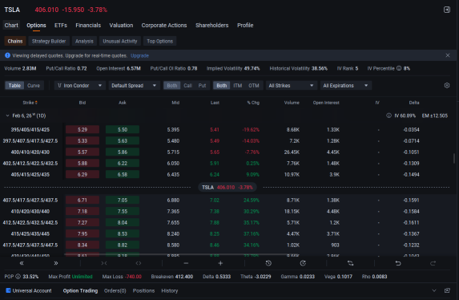Image resolution: width=459 pixels, height=300 pixels.
Task: Select the Option Trading tab
Action: tap(80, 290)
